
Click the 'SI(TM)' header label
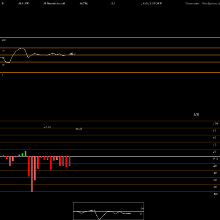click(x=84, y=4)
